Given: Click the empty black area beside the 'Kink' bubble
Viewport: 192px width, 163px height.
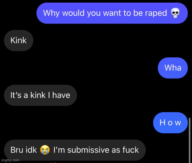Looking at the screenshot, I should [x=98, y=40].
